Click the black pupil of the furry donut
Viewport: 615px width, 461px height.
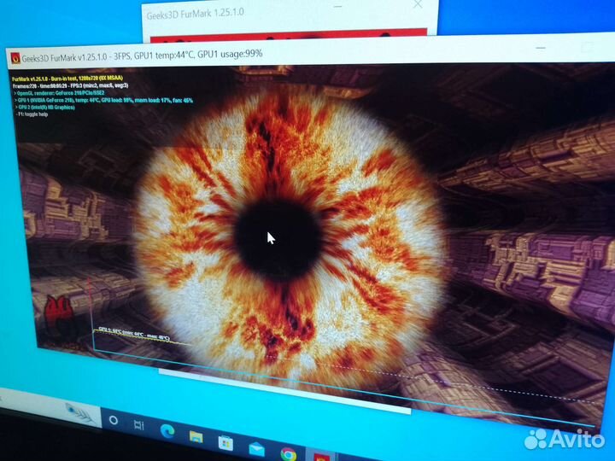278,239
